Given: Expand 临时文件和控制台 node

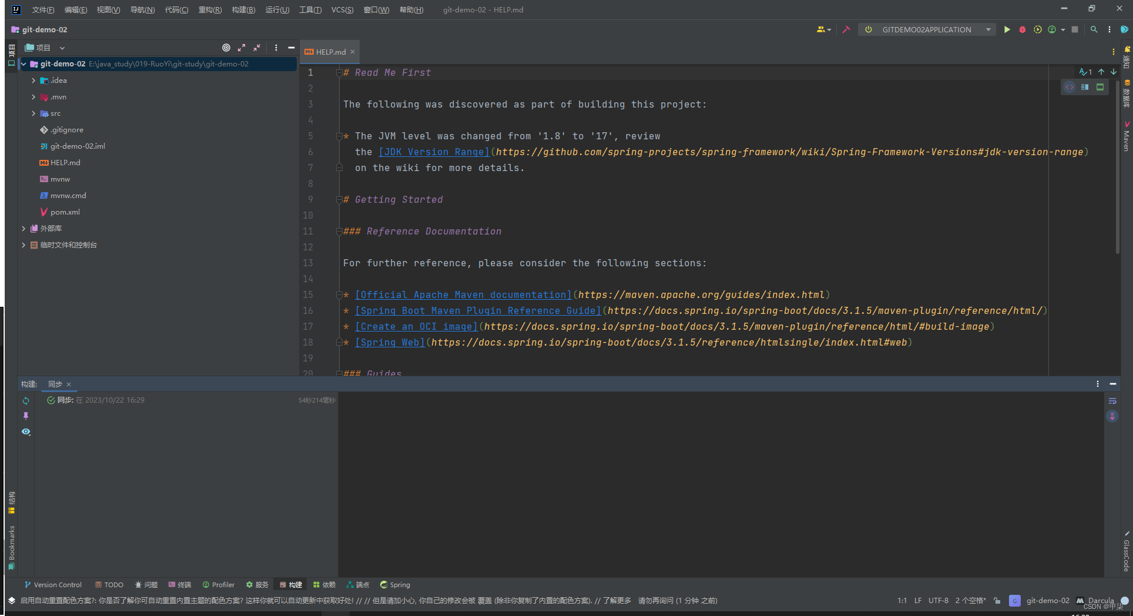Looking at the screenshot, I should tap(24, 245).
